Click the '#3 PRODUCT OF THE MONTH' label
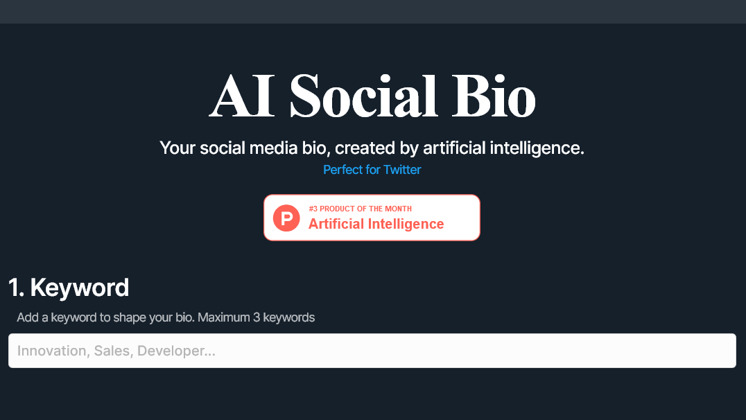This screenshot has height=420, width=746. click(360, 209)
